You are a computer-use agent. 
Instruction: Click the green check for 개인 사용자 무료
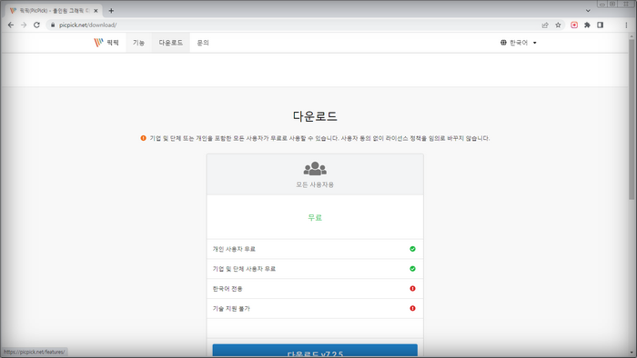click(x=412, y=249)
